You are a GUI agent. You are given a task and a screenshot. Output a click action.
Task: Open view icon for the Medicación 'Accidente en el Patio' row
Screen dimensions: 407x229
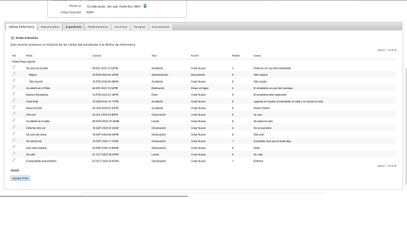(14, 87)
